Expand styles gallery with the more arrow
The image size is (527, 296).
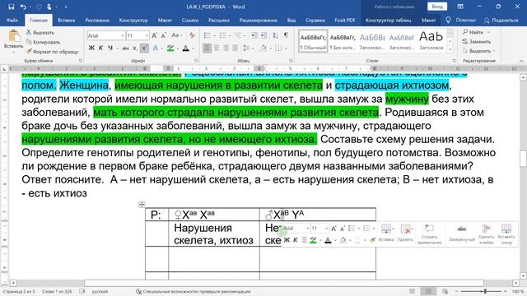point(450,49)
